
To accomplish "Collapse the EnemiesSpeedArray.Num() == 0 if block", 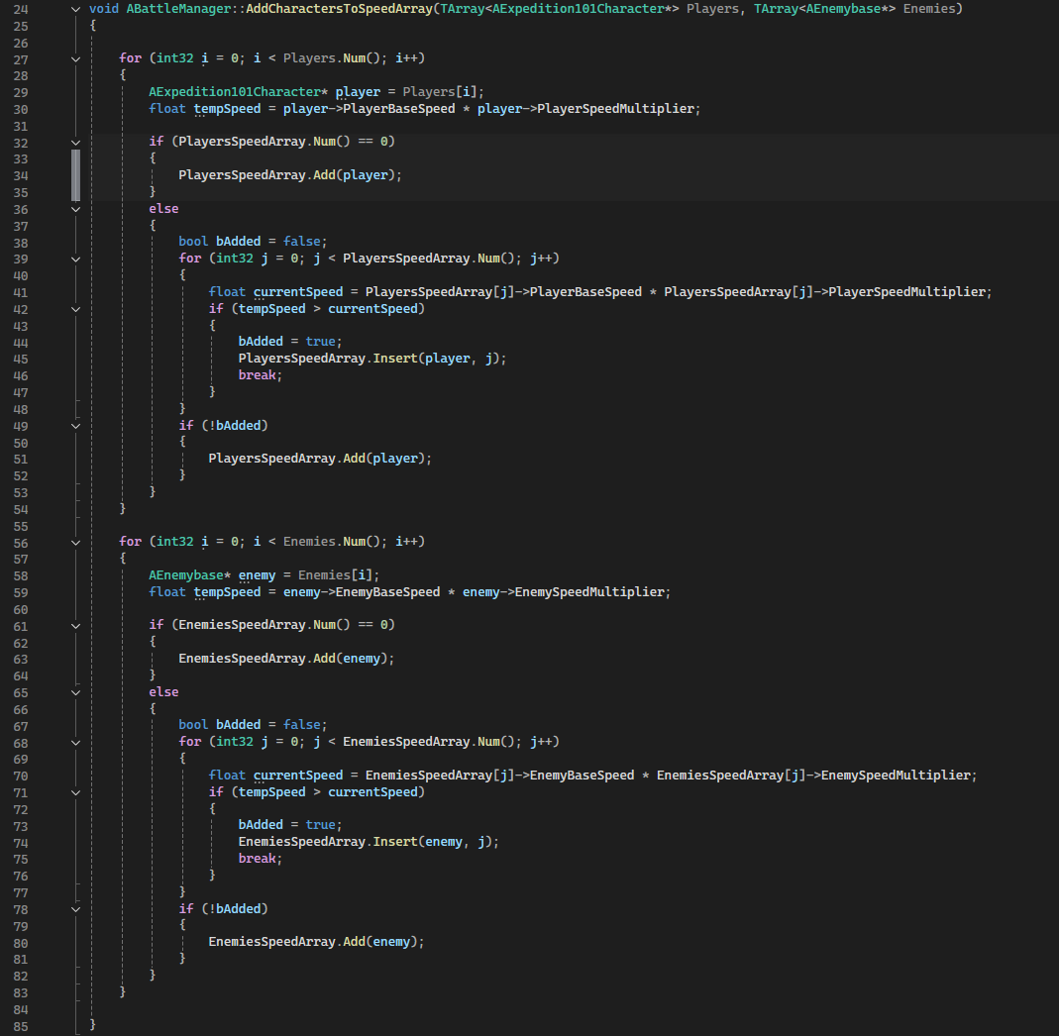I will [75, 624].
